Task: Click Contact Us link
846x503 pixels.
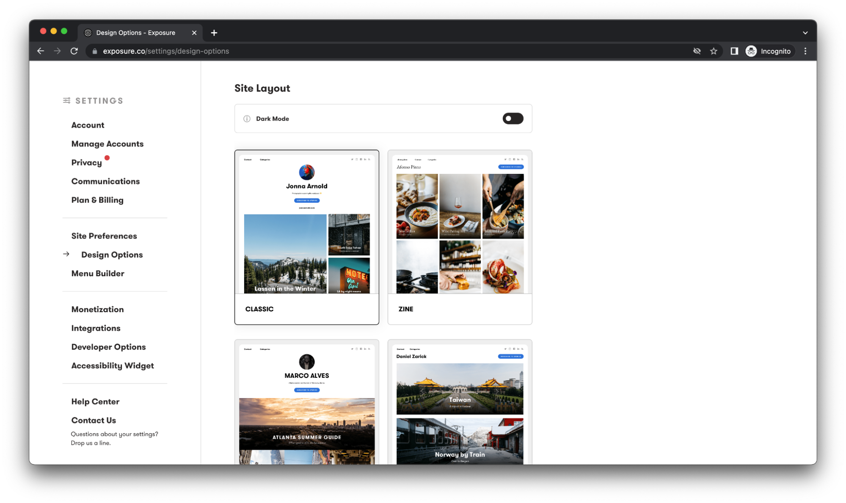Action: coord(94,419)
